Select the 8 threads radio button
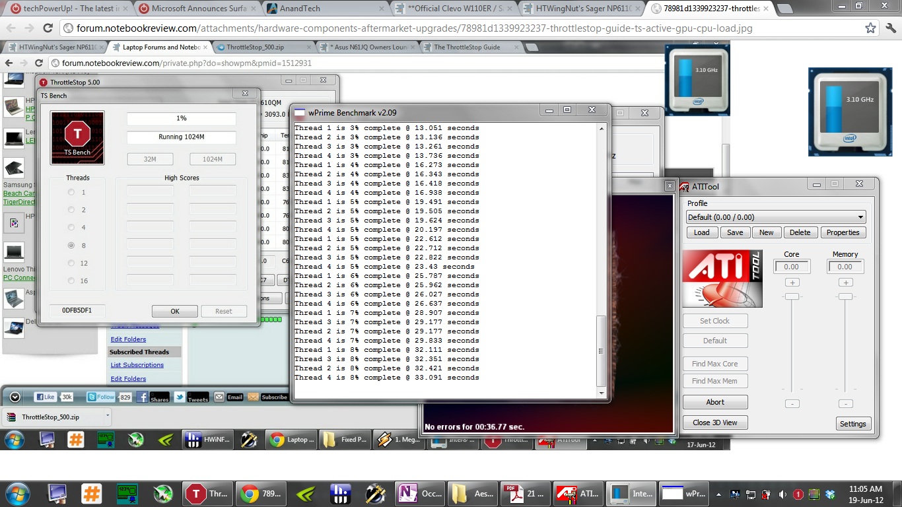902x507 pixels. click(x=71, y=246)
